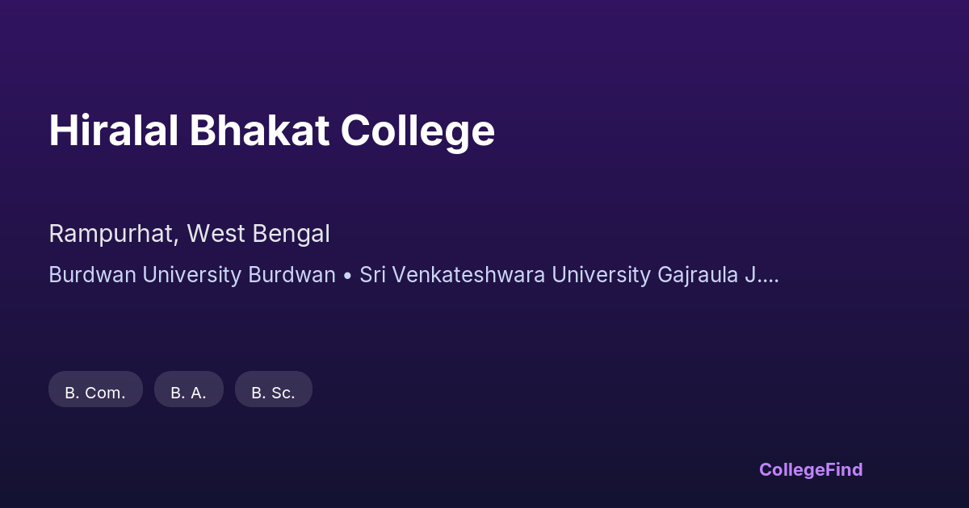Click the word "College" in the title
The image size is (969, 508).
click(x=417, y=131)
